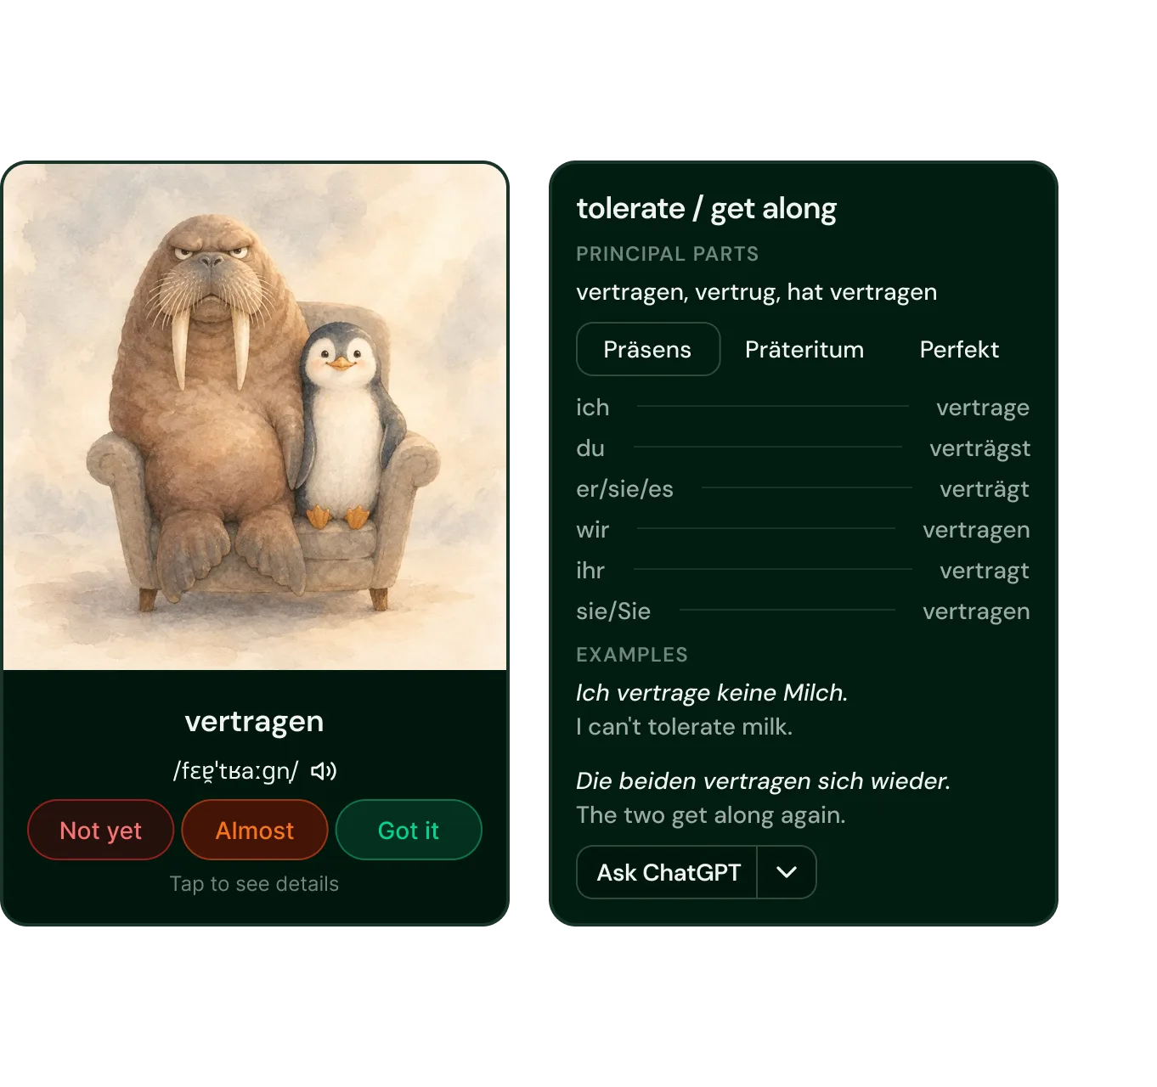
Task: Switch to the Perfekt tab
Action: (x=959, y=349)
